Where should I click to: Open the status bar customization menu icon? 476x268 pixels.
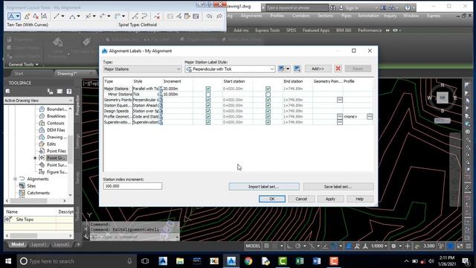[469, 246]
